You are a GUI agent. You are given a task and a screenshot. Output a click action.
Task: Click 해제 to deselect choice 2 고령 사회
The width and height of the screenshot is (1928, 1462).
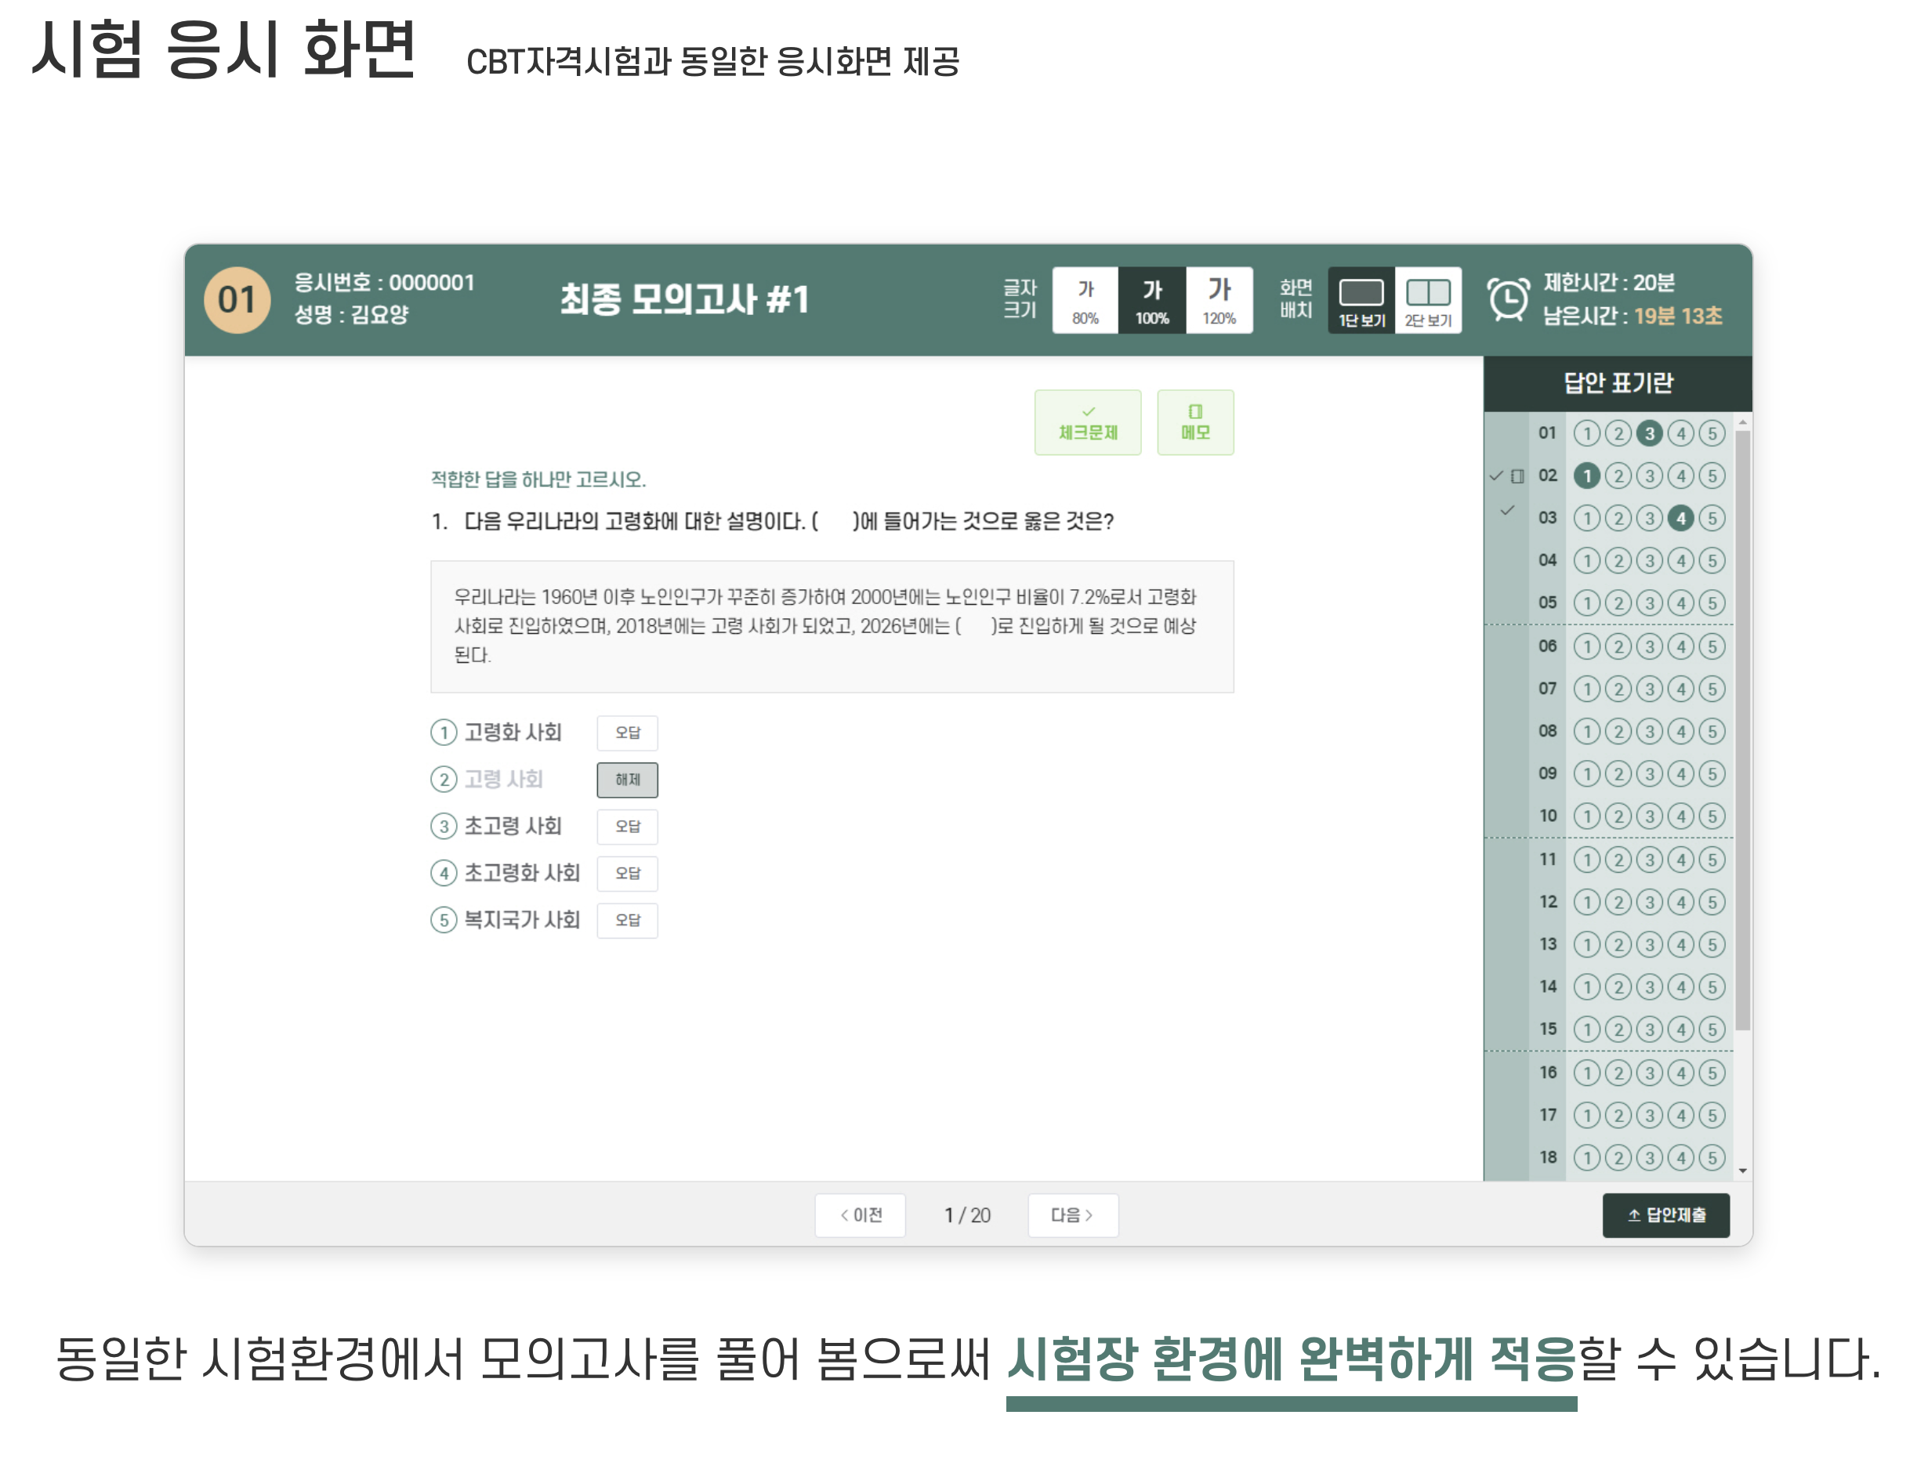click(627, 780)
